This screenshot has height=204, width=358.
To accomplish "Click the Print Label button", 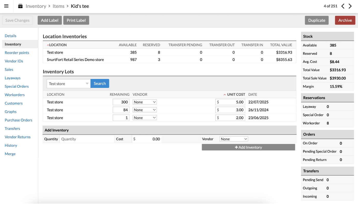I will [76, 20].
